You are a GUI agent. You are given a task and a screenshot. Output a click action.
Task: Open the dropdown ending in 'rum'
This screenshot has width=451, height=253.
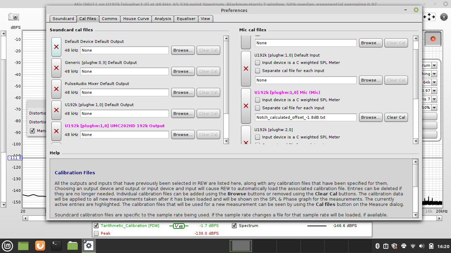[x=434, y=65]
